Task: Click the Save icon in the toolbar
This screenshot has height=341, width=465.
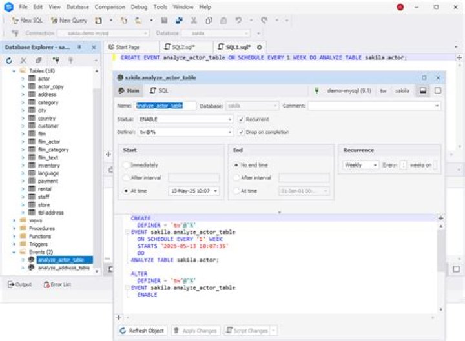Action: click(164, 20)
